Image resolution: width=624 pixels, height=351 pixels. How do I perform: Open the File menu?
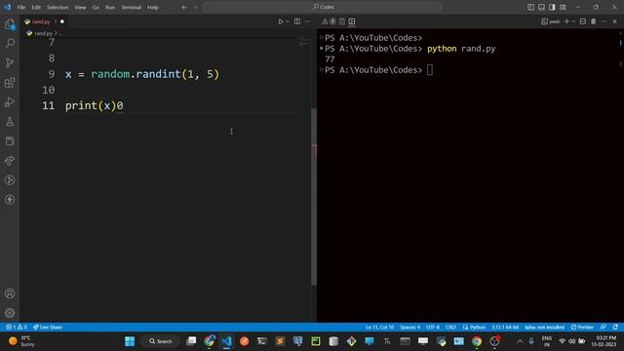(21, 7)
